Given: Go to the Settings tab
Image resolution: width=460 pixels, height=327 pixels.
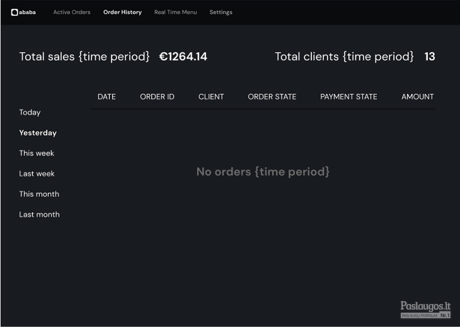Looking at the screenshot, I should 221,12.
